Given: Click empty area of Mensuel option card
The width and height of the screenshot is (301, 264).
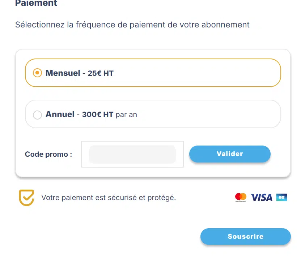Looking at the screenshot, I should (x=196, y=73).
